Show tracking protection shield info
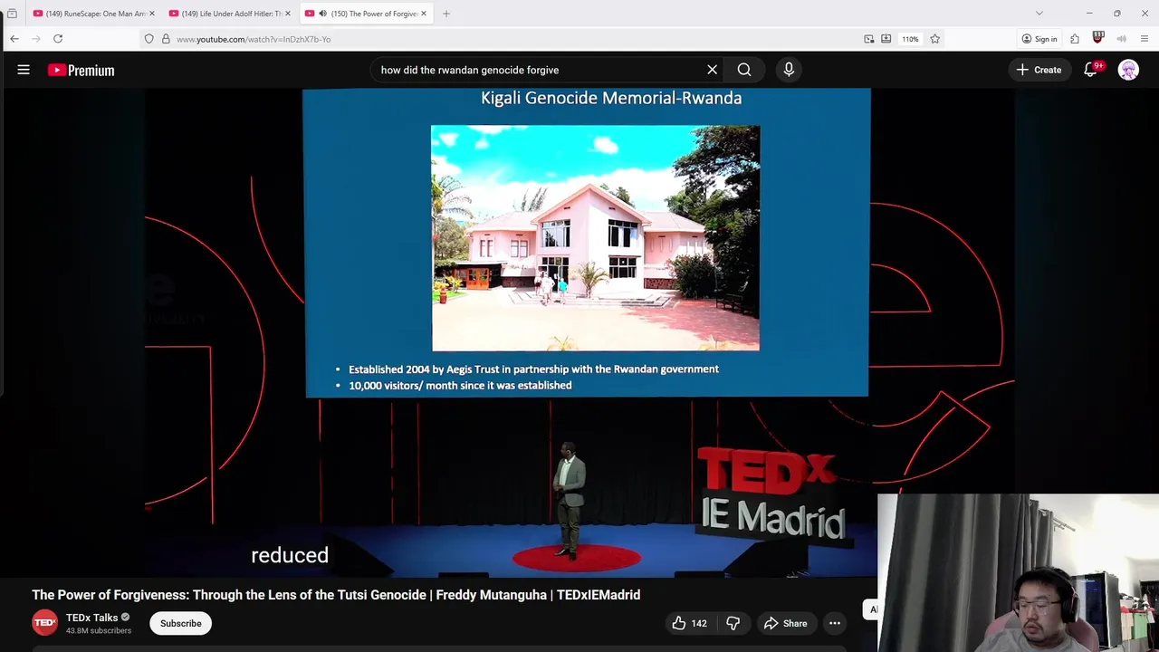Image resolution: width=1159 pixels, height=652 pixels. tap(149, 39)
